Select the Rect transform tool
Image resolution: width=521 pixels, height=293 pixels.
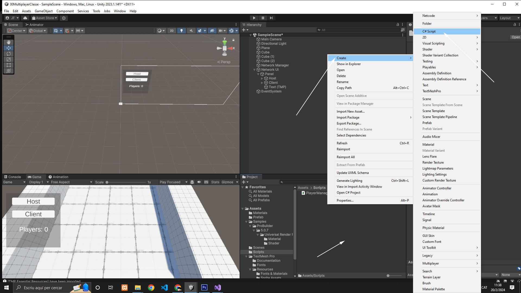coord(9,65)
